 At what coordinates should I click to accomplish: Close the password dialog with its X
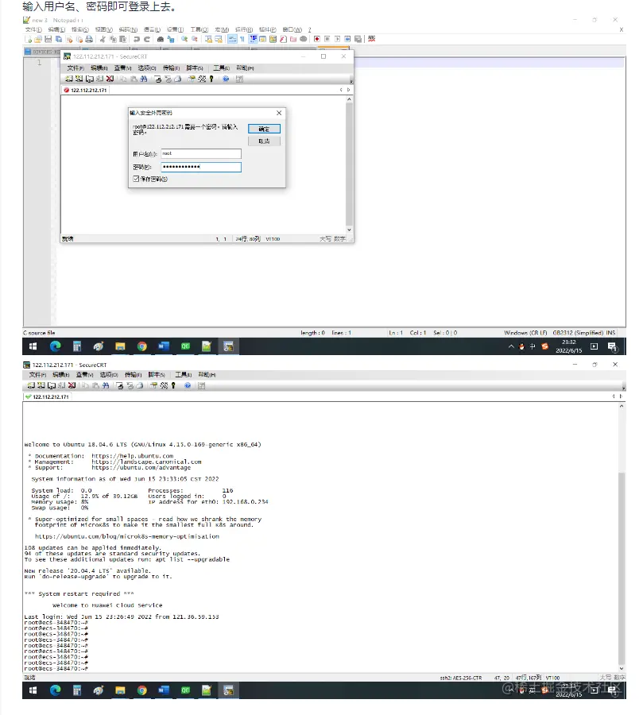pos(279,113)
